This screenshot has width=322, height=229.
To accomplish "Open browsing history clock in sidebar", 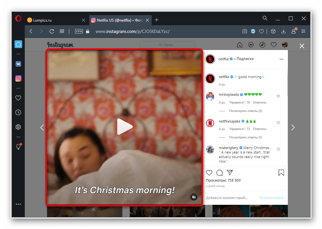I will 18,112.
